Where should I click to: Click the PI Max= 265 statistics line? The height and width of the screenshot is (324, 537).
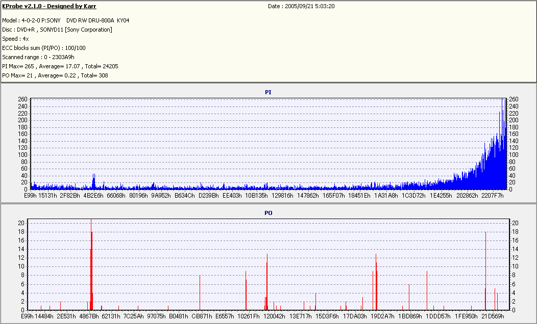click(60, 66)
